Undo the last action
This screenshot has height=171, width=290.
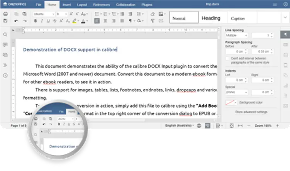click(x=16, y=21)
